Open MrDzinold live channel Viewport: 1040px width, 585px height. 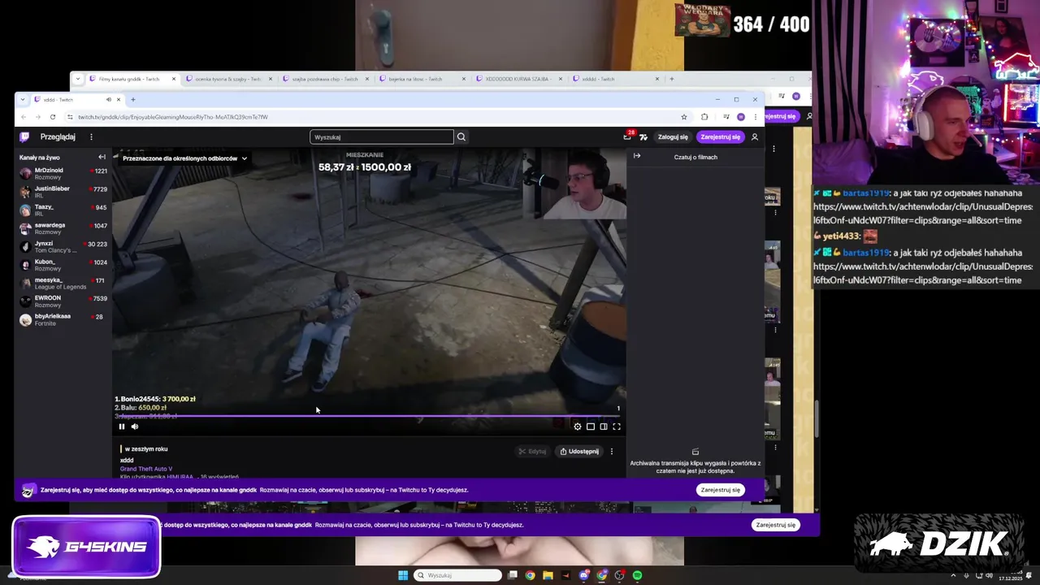coord(63,174)
